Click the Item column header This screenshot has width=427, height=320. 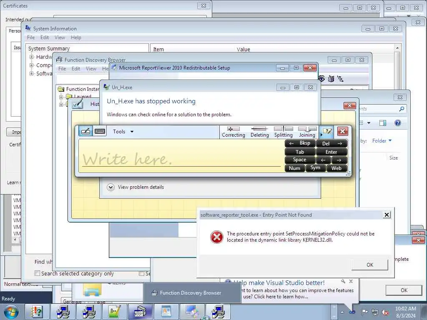click(x=158, y=49)
